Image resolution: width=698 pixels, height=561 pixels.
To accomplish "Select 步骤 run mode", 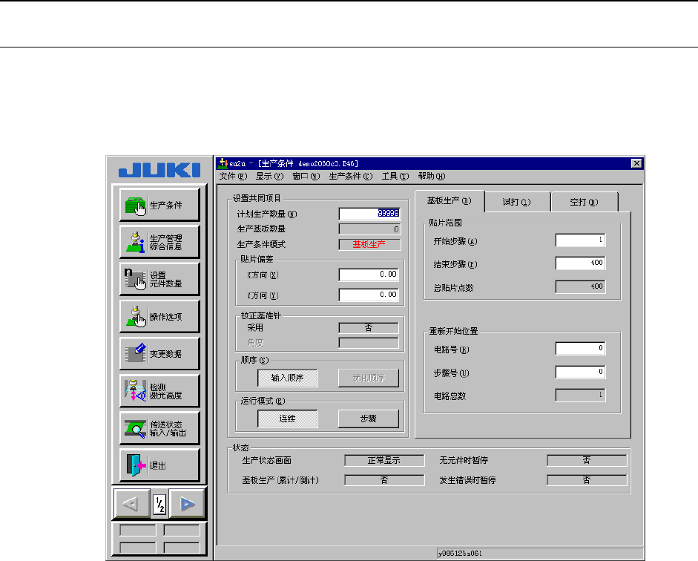I will pyautogui.click(x=369, y=419).
